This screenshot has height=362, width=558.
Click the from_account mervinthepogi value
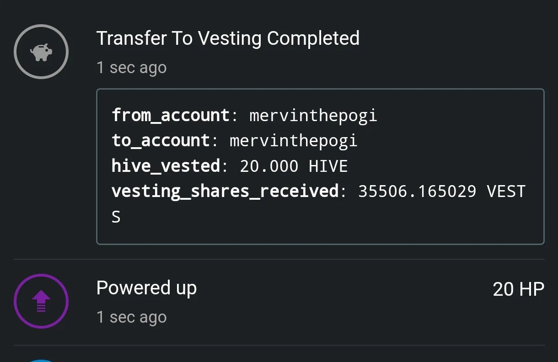[313, 115]
